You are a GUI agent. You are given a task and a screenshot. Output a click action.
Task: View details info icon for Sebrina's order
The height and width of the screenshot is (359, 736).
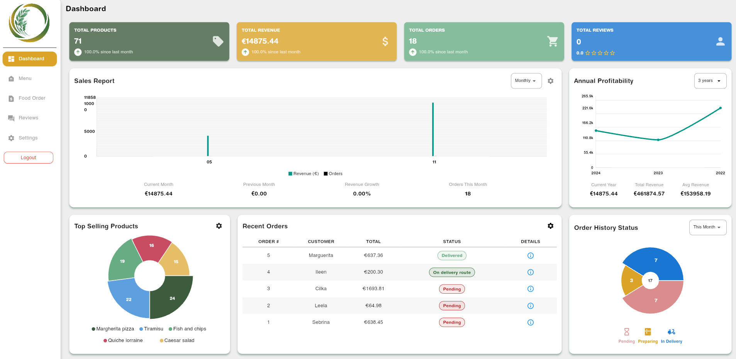coord(531,322)
